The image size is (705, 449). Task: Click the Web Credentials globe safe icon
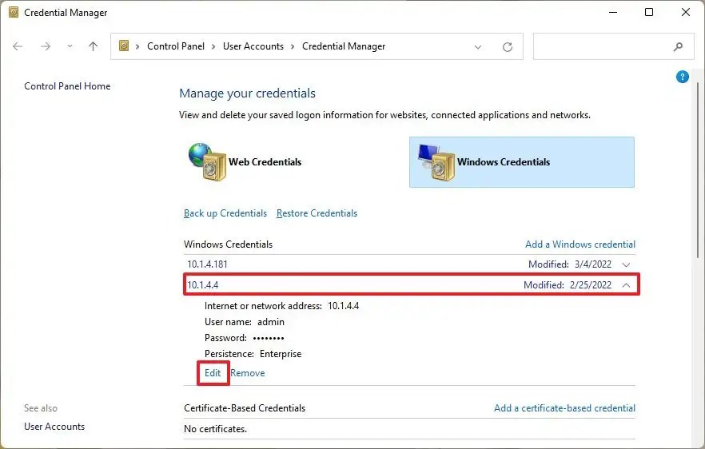click(207, 162)
